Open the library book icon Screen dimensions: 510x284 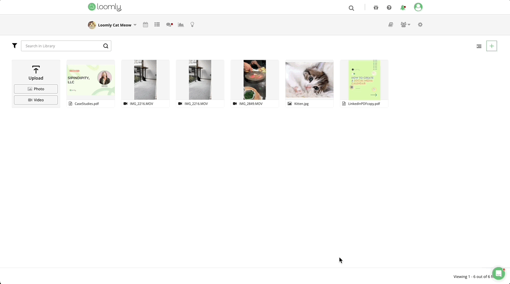(391, 24)
